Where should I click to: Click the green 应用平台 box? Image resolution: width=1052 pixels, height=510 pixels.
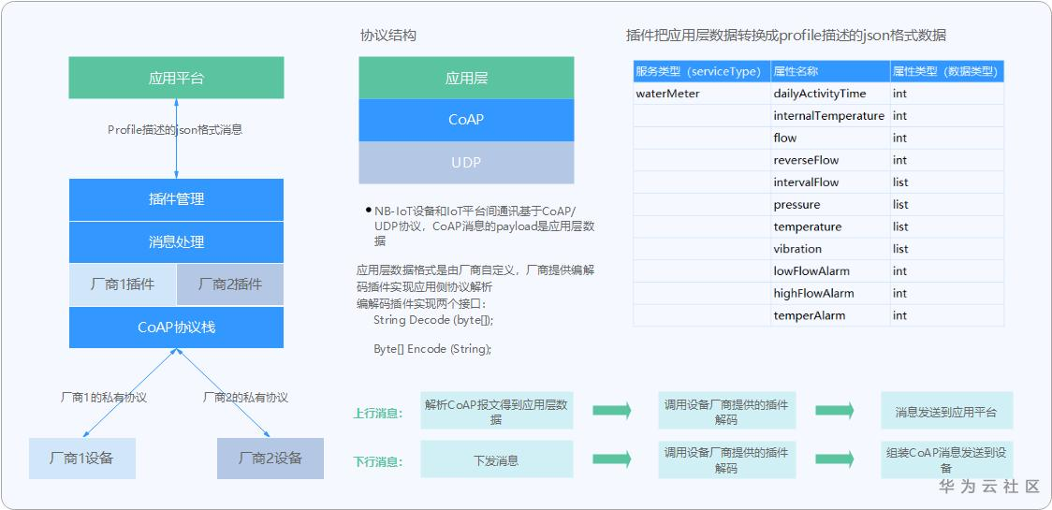pyautogui.click(x=177, y=78)
